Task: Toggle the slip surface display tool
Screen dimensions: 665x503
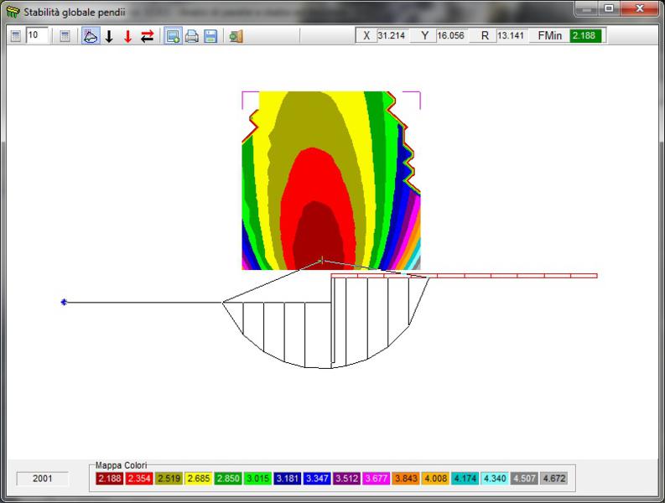Action: [x=90, y=36]
